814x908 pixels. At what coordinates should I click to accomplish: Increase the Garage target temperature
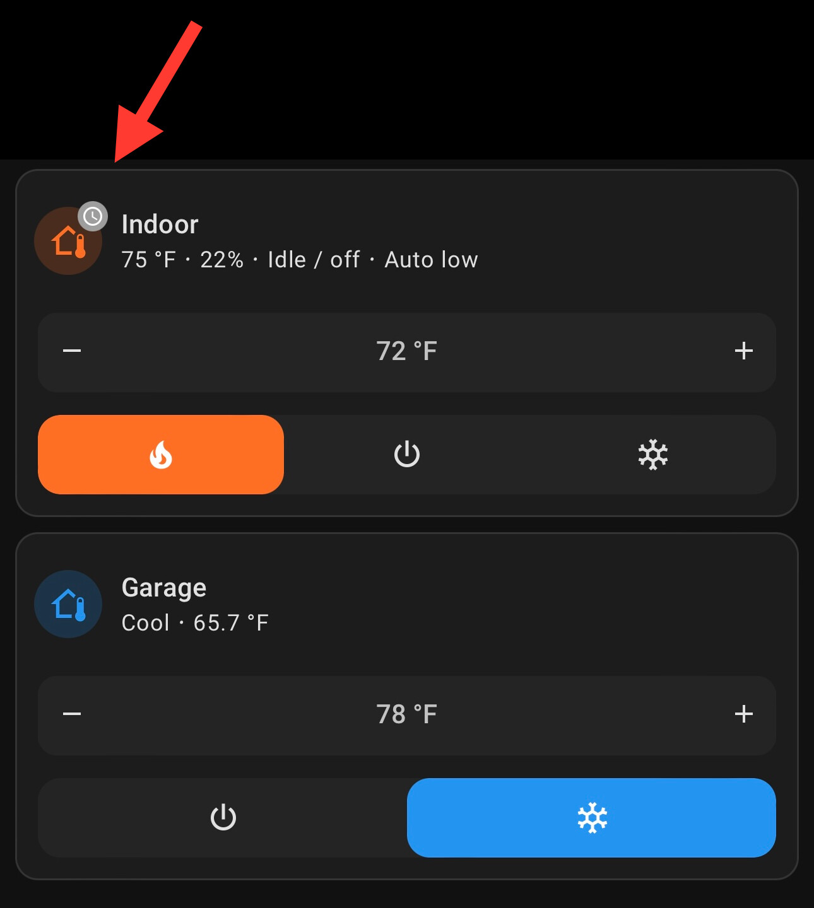click(x=743, y=715)
